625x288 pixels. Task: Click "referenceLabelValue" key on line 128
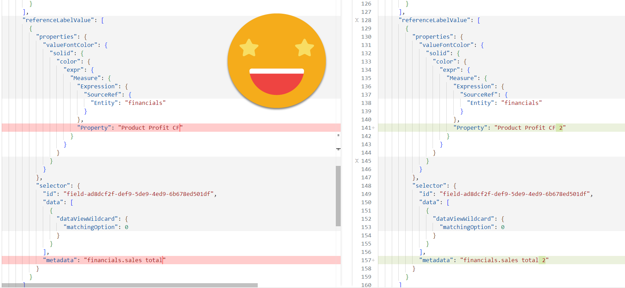coord(434,20)
